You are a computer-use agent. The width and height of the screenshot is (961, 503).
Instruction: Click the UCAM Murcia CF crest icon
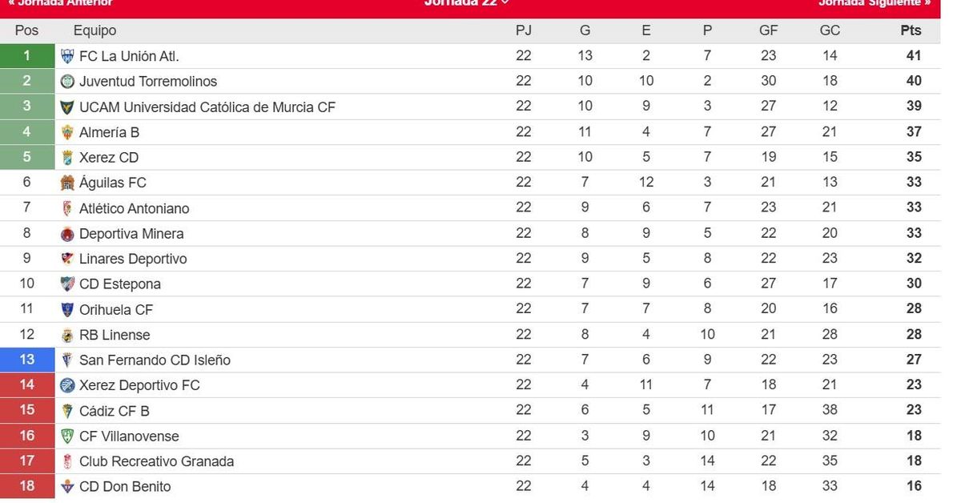point(67,107)
